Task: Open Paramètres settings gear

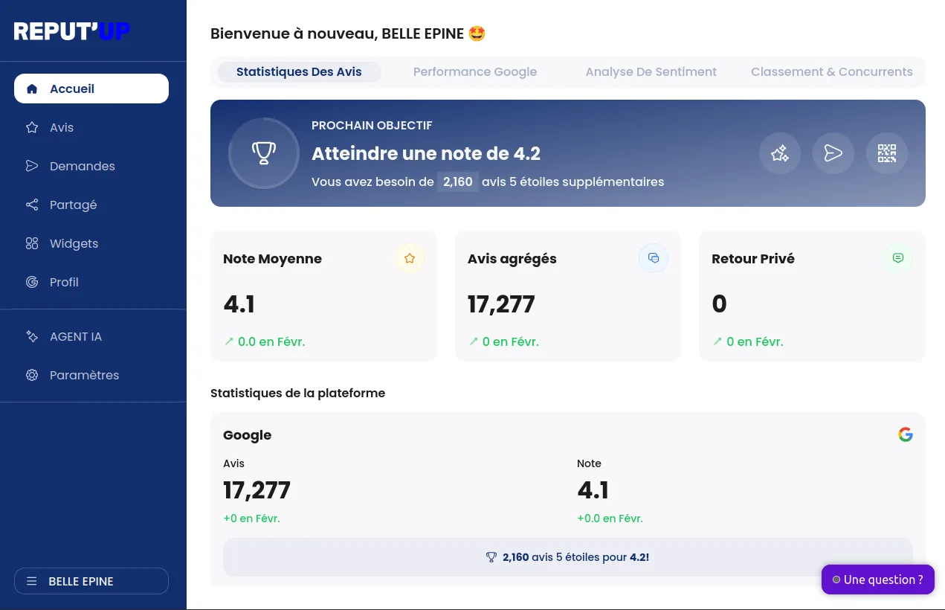Action: click(84, 375)
